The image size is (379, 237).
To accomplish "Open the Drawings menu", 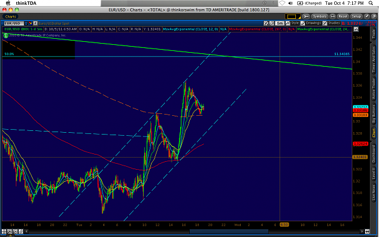I will (x=310, y=23).
